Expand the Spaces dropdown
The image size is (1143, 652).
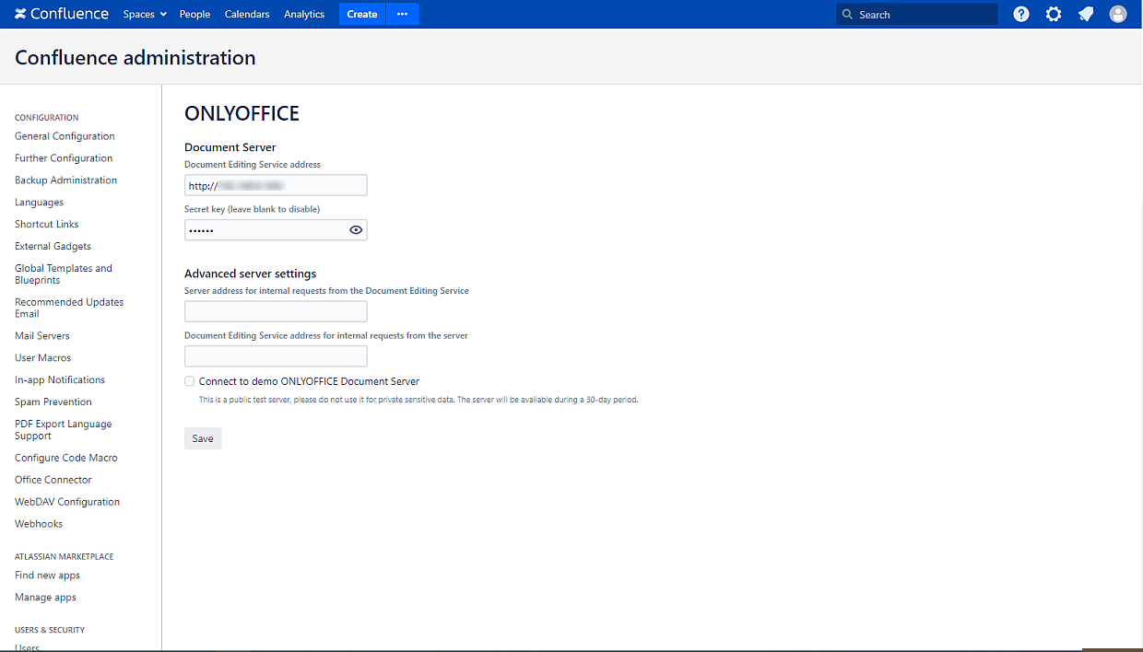(x=145, y=14)
